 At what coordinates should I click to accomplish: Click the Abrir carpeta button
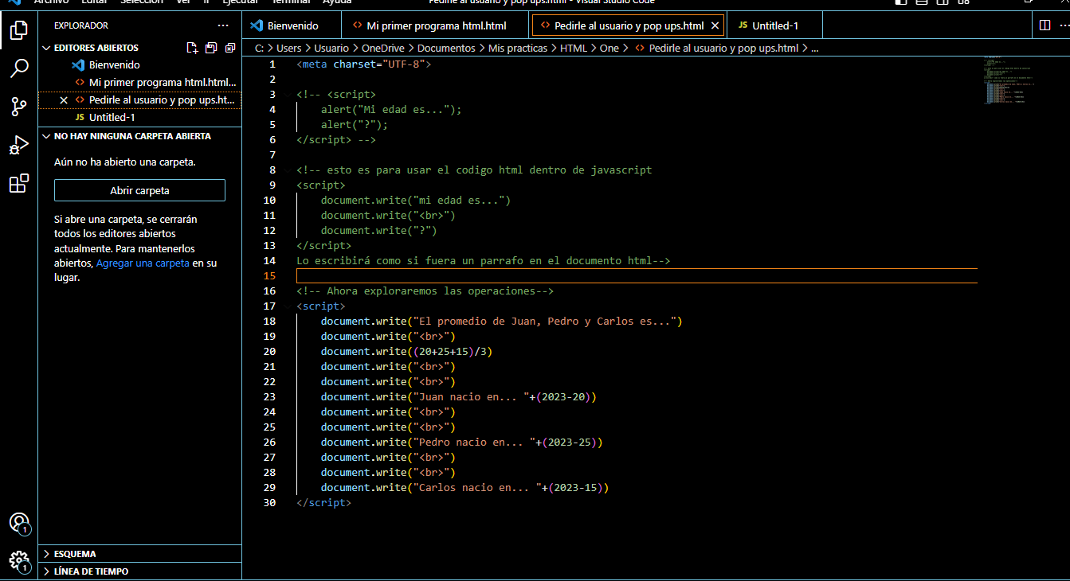point(139,190)
